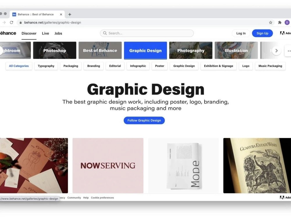291x218 pixels.
Task: Select the Illustration gallery tile
Action: (236, 50)
